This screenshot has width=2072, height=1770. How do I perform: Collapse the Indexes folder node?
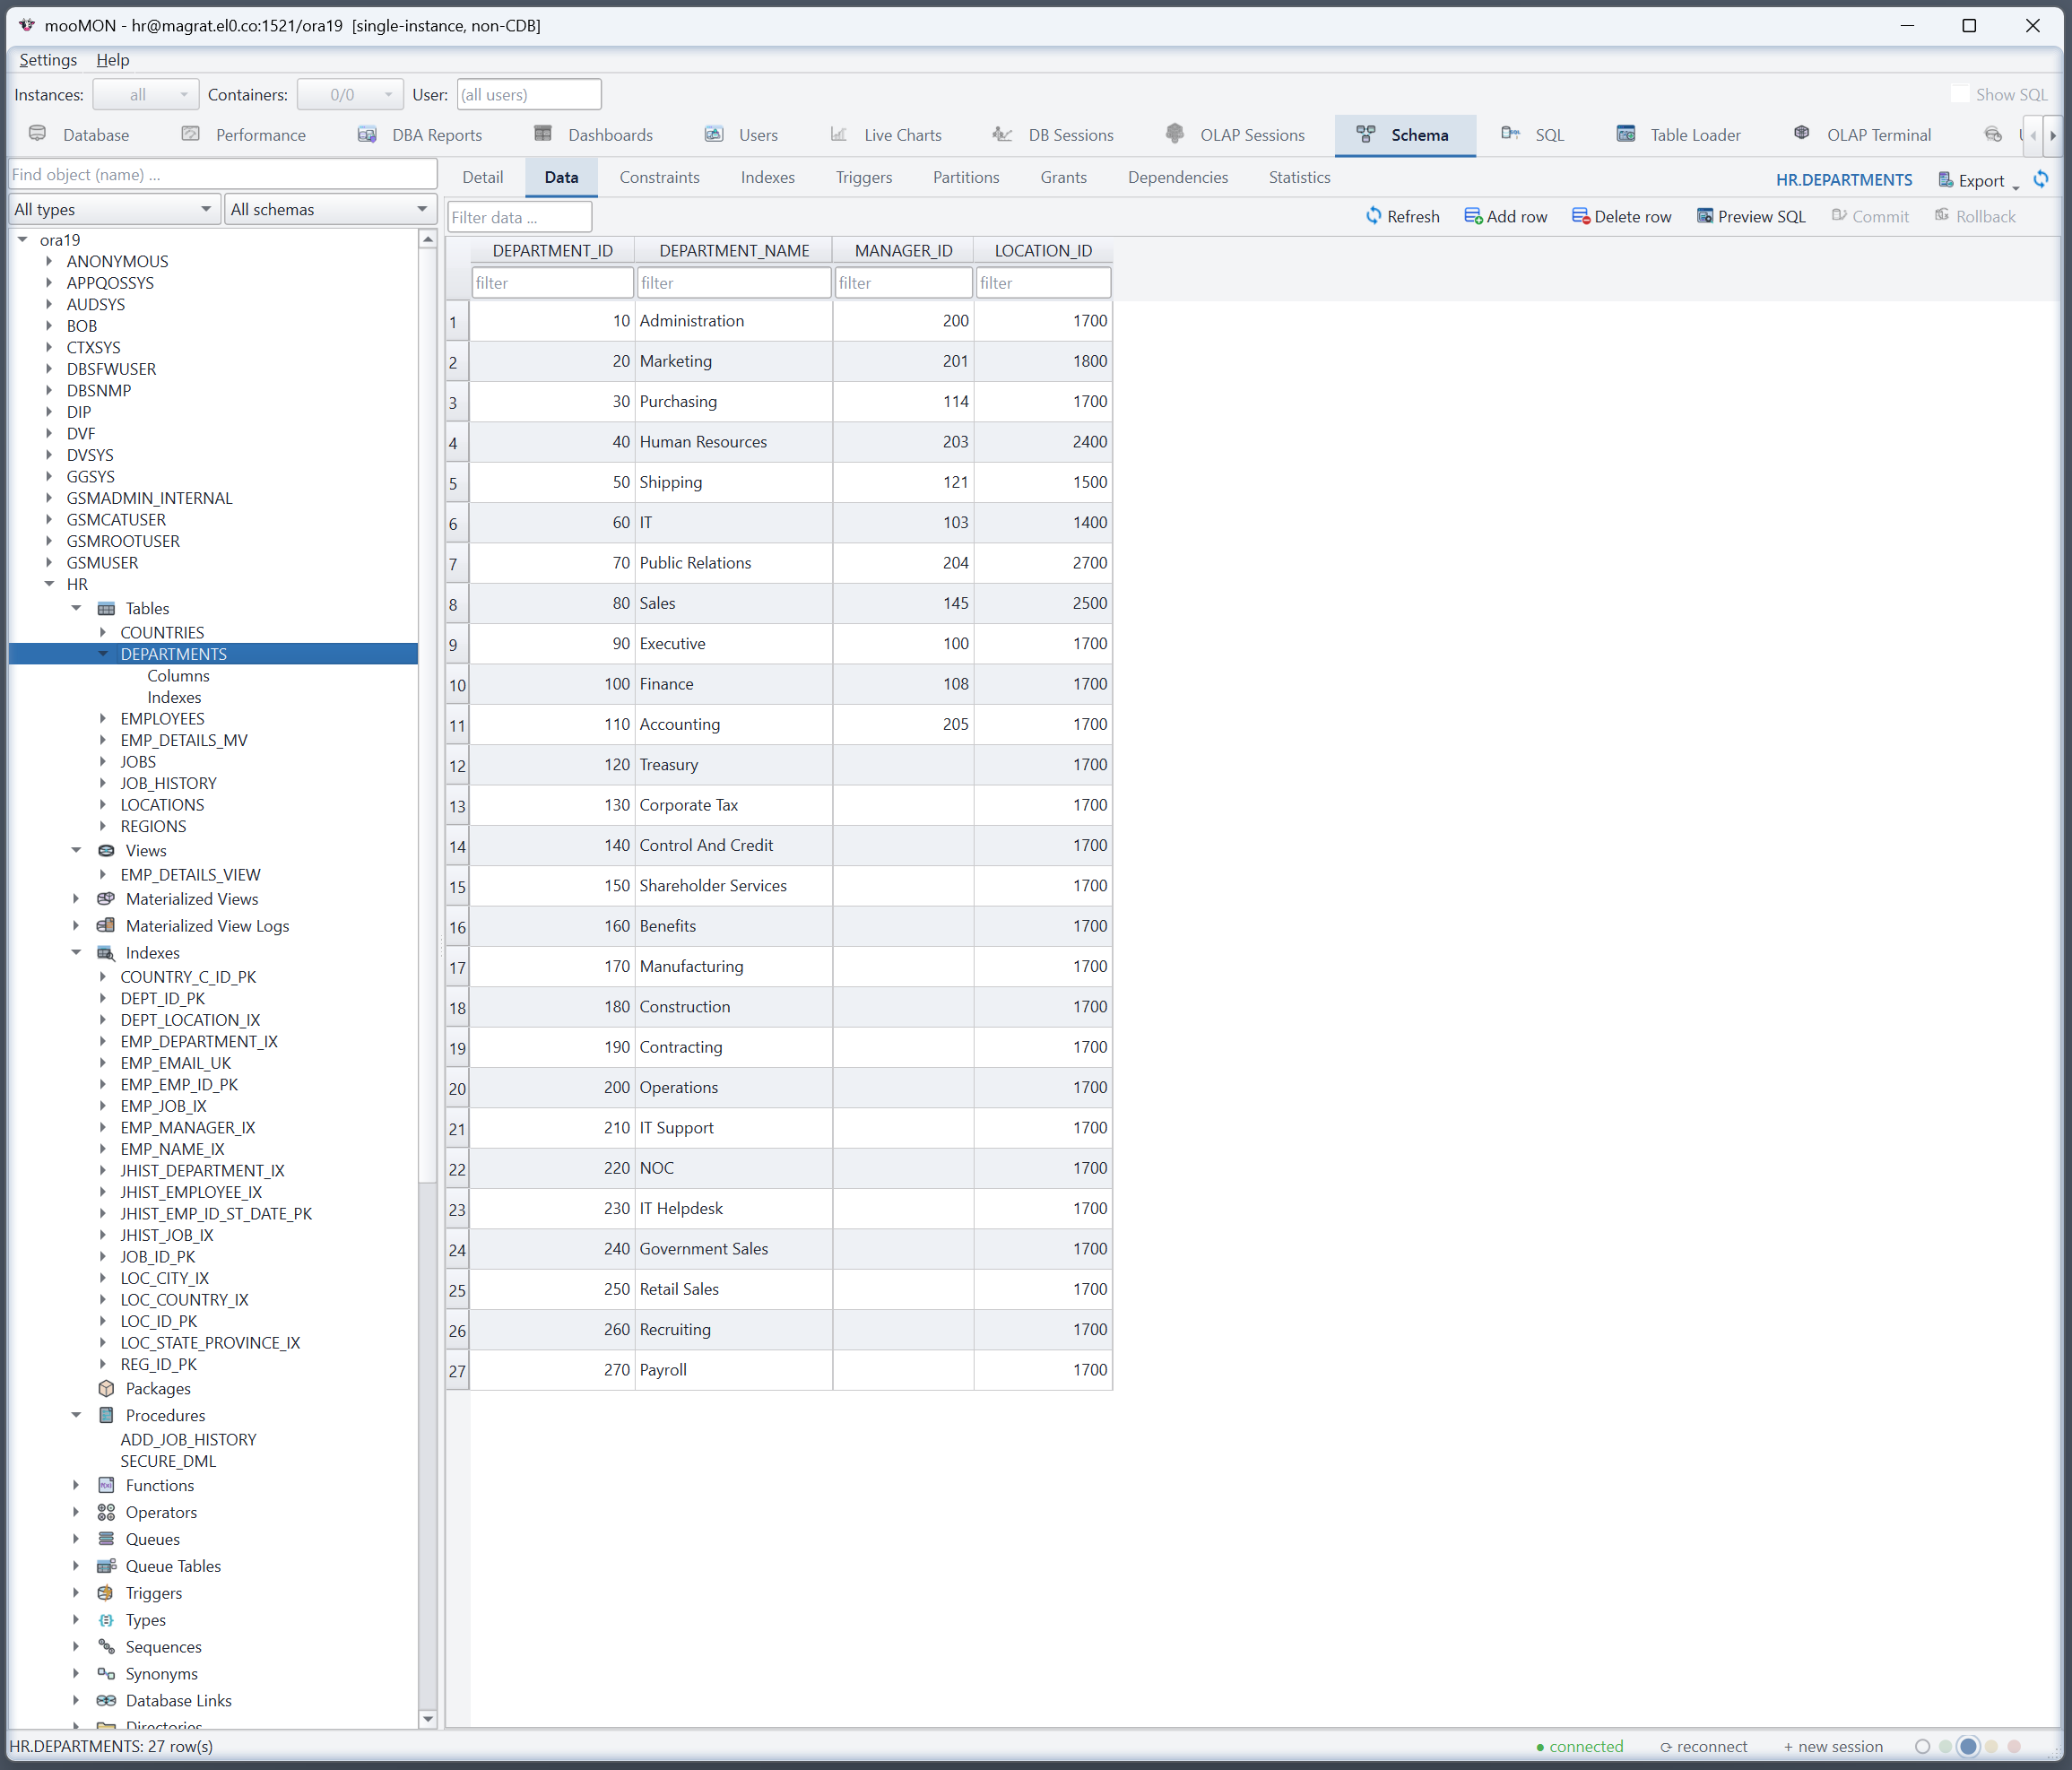76,953
